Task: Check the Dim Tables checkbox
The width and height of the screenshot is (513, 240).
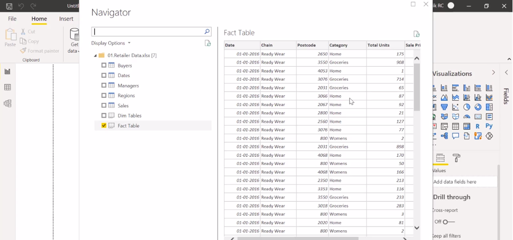Action: point(104,115)
